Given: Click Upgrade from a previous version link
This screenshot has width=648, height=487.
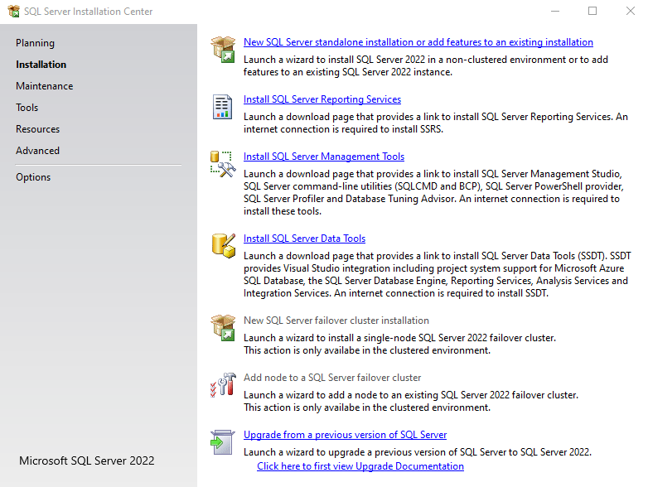Looking at the screenshot, I should (x=345, y=435).
